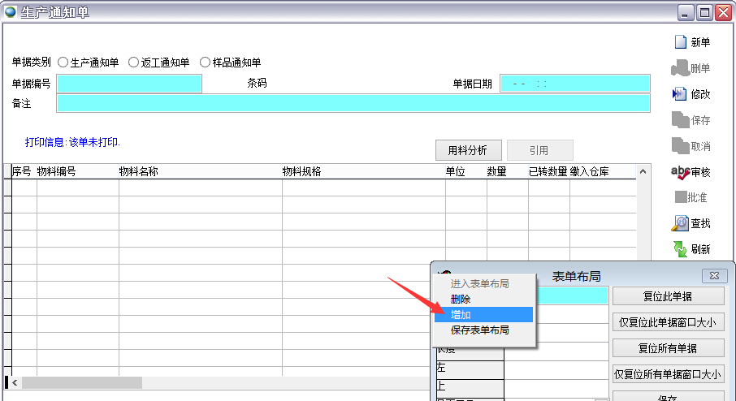Click the 修改 (modify) icon
The height and width of the screenshot is (401, 736).
coord(680,94)
